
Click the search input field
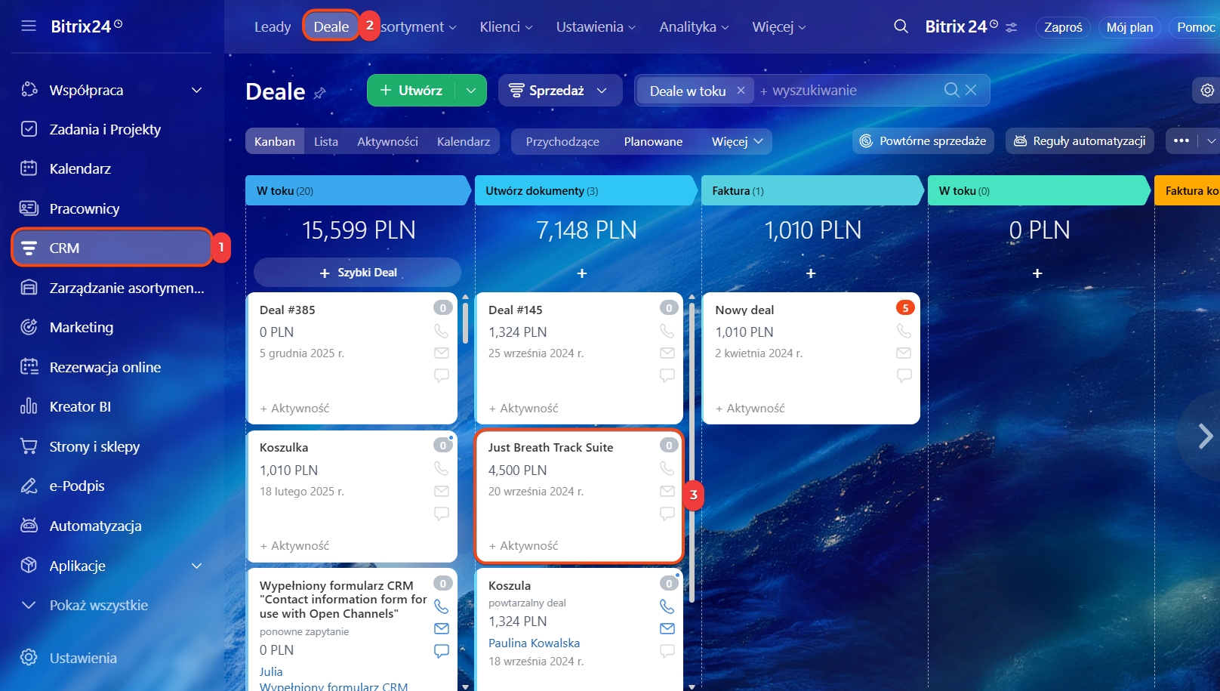click(849, 91)
